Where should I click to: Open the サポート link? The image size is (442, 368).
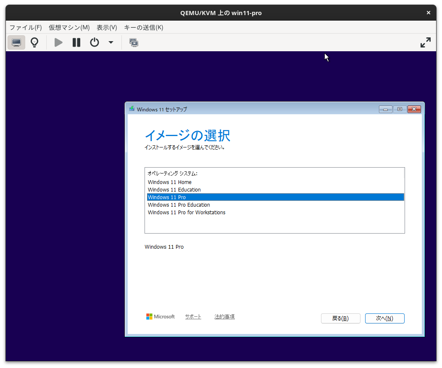coord(193,316)
